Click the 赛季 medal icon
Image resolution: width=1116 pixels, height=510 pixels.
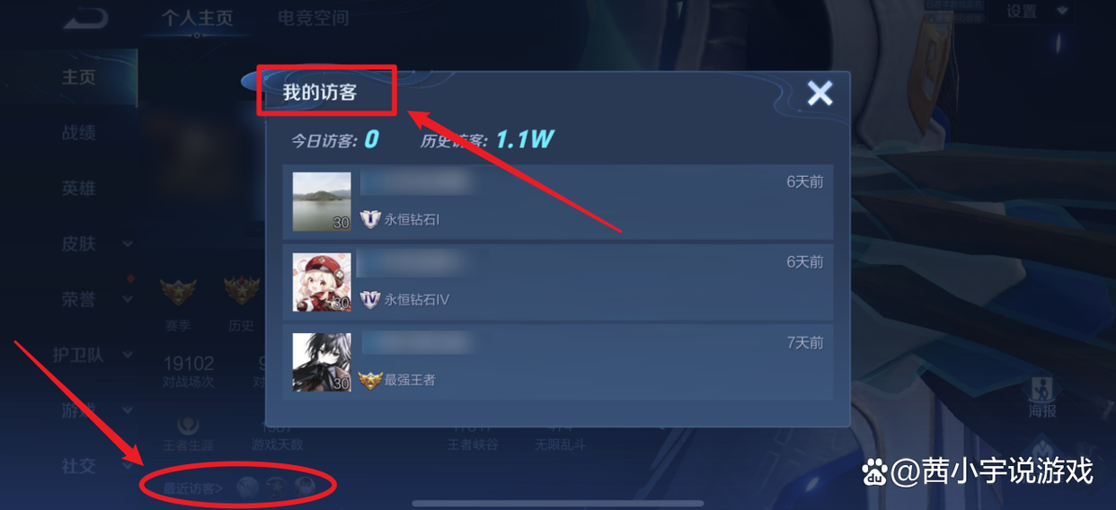[x=178, y=292]
